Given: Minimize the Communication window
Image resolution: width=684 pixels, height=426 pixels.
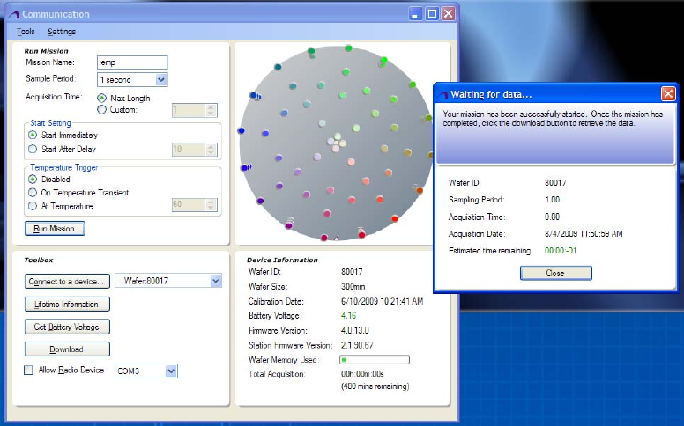Looking at the screenshot, I should pos(416,14).
